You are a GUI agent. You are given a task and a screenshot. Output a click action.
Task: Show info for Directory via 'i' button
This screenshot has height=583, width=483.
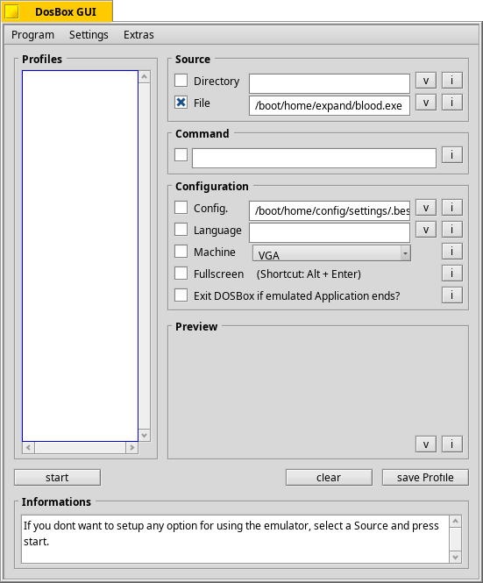pyautogui.click(x=452, y=81)
